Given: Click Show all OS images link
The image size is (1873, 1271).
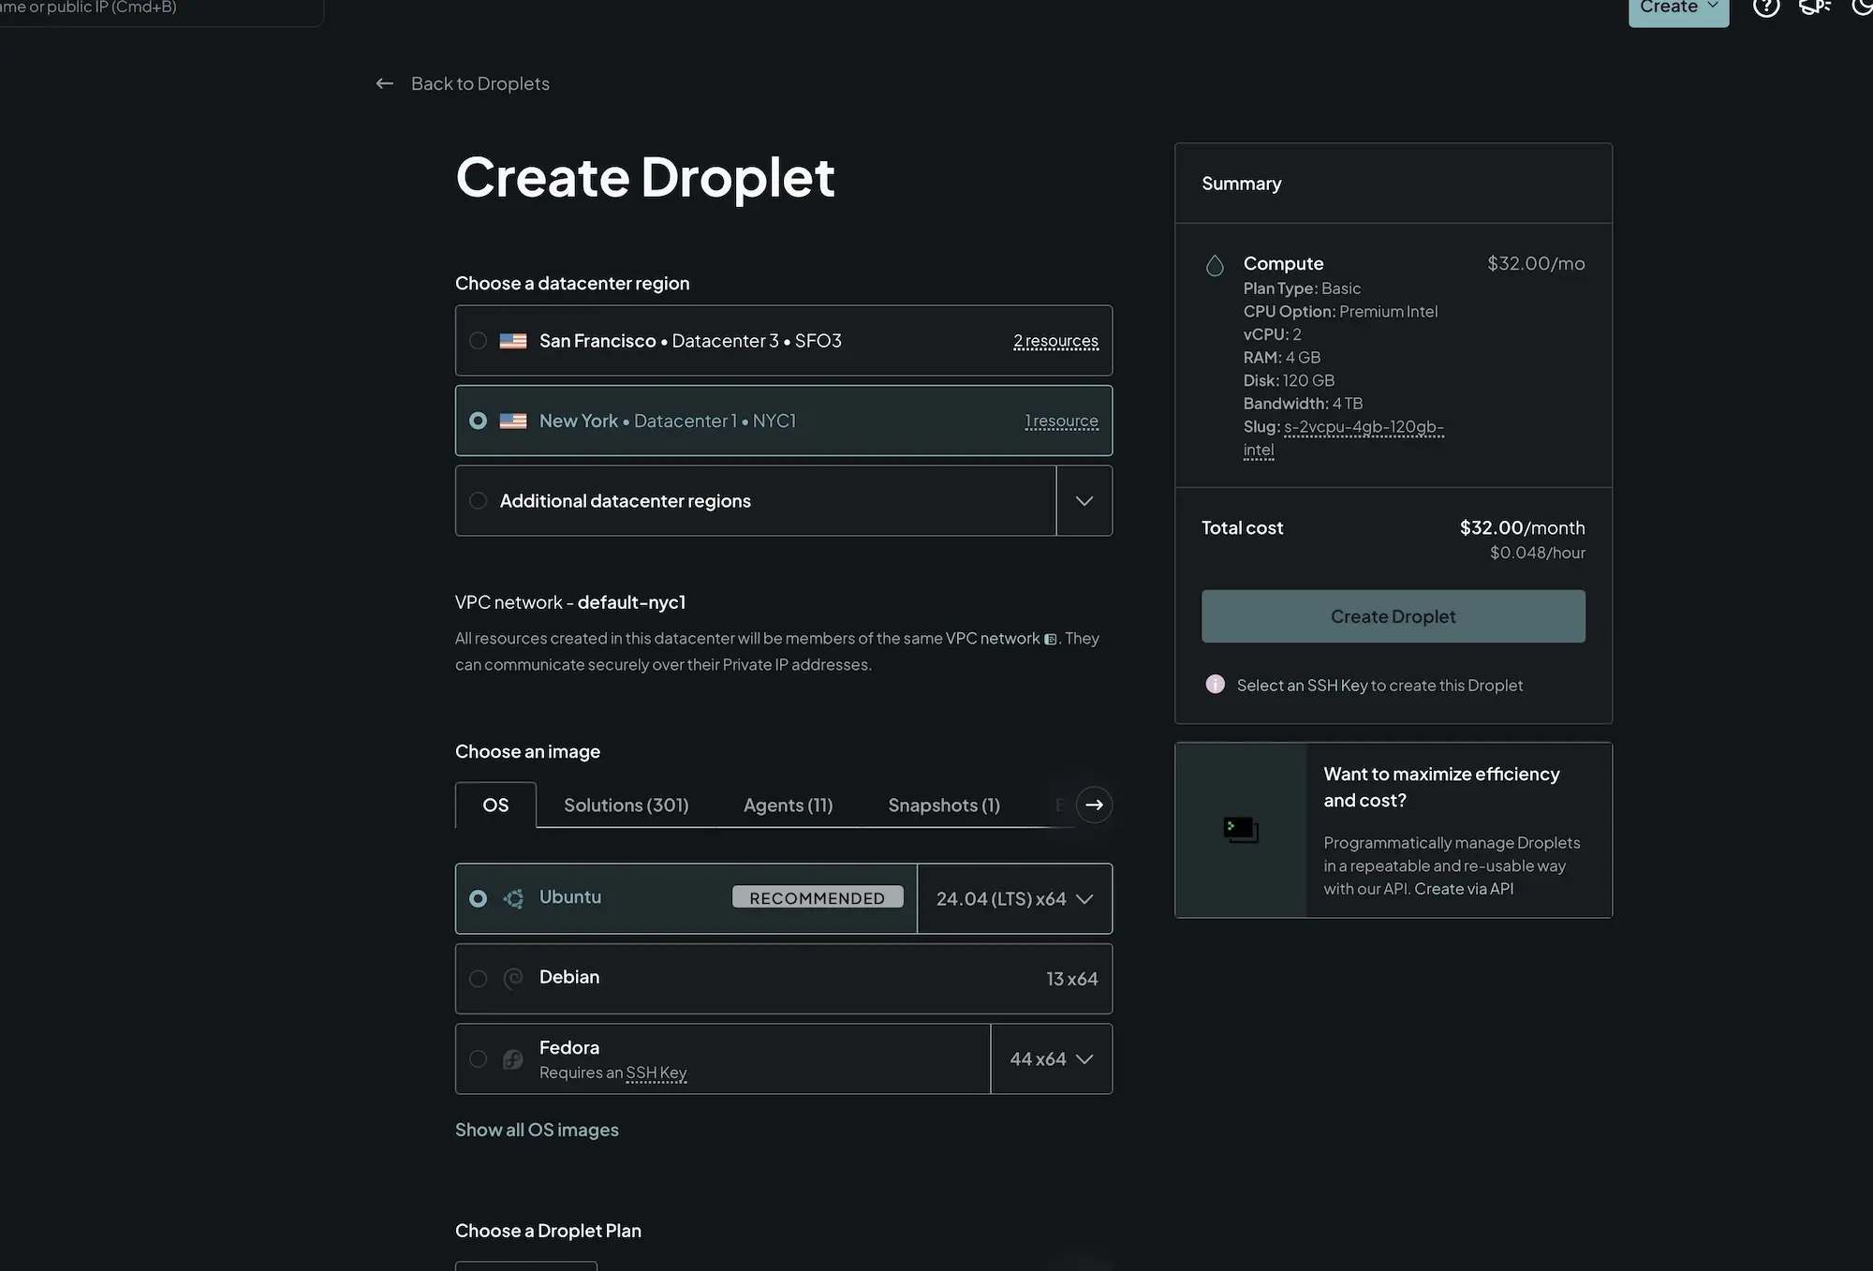Looking at the screenshot, I should [537, 1131].
